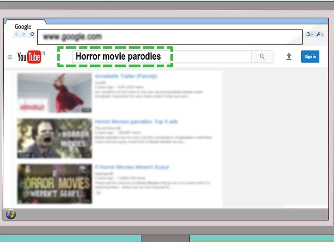Click the browser back arrow
334x242 pixels.
tap(17, 35)
